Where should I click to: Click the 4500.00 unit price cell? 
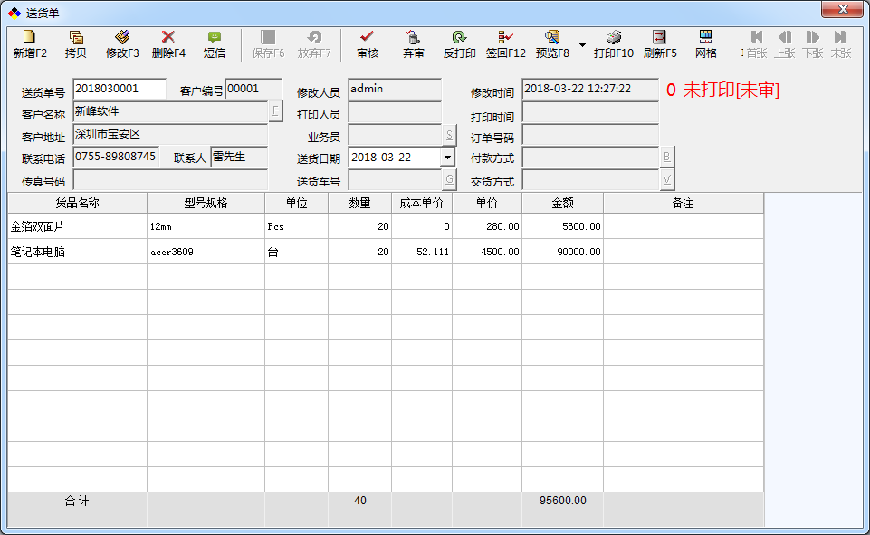486,252
